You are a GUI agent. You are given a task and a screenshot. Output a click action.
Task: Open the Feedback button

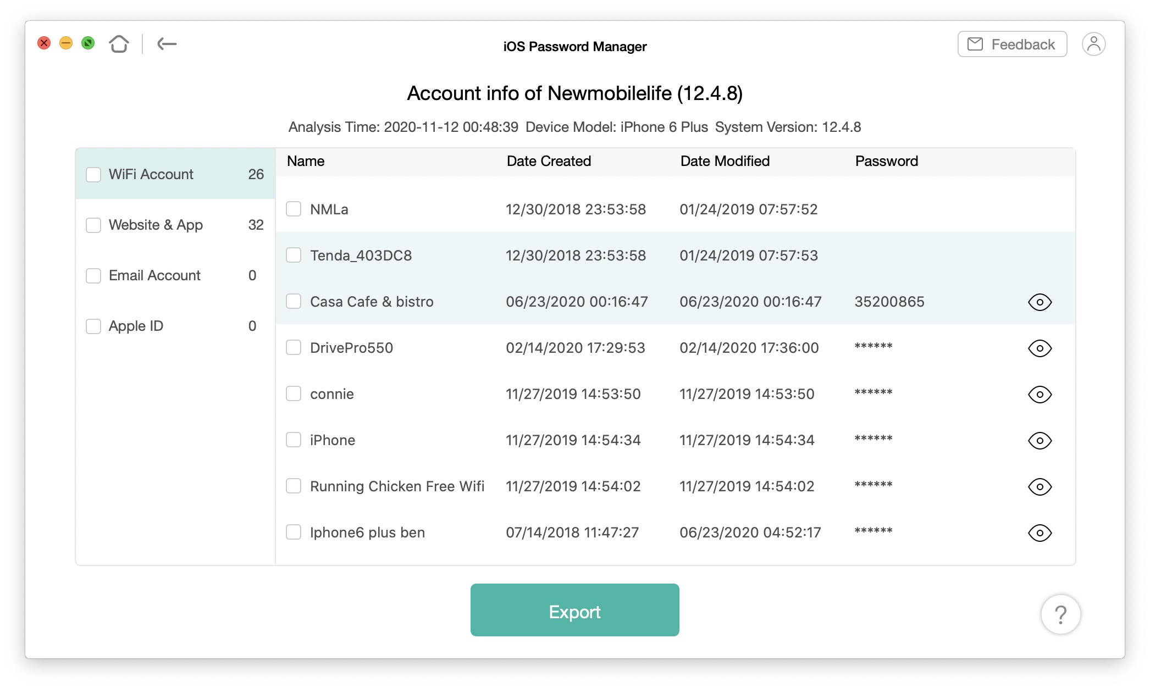[1012, 44]
